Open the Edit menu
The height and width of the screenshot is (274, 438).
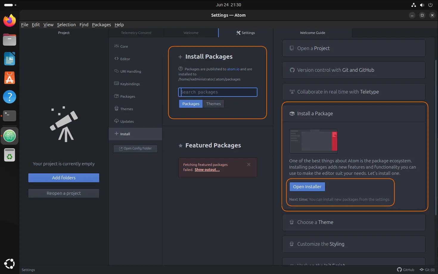coord(36,25)
